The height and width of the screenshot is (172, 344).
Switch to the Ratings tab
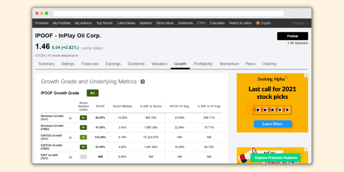[x=68, y=64]
